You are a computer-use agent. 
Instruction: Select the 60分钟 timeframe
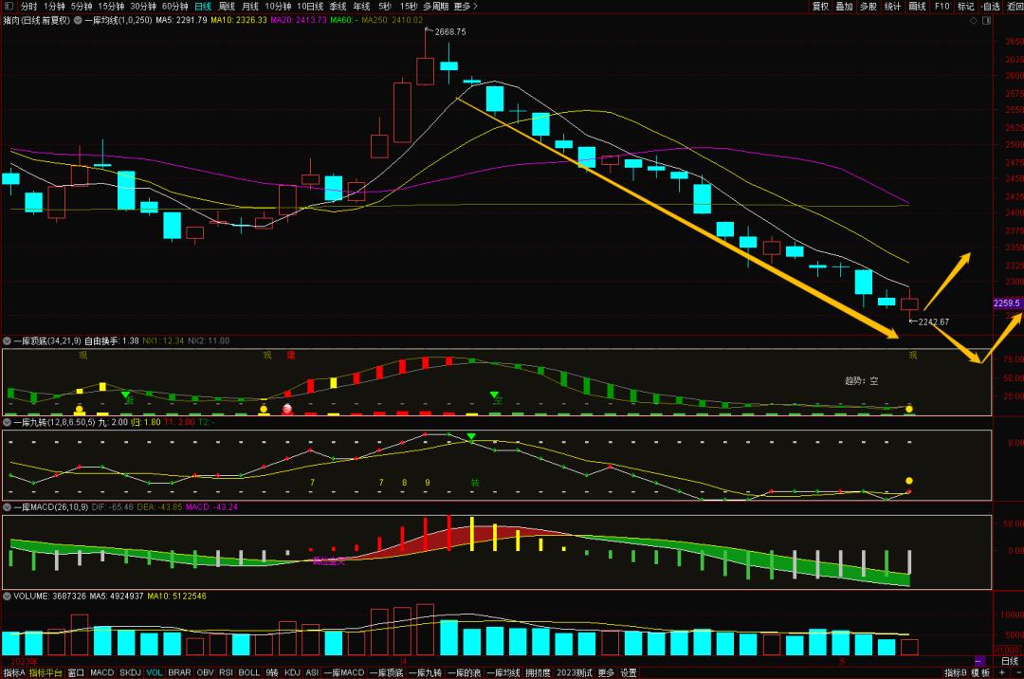point(175,6)
